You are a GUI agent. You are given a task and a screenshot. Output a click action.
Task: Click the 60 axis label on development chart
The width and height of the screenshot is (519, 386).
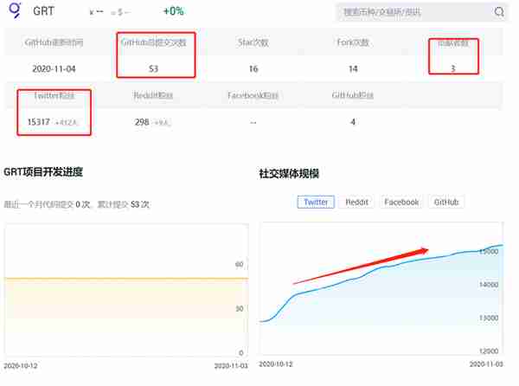click(240, 264)
